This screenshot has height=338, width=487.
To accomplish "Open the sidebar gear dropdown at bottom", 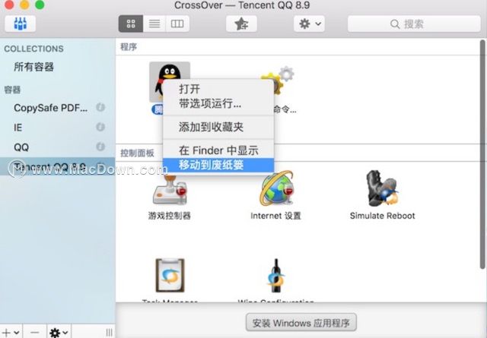I will coord(59,333).
